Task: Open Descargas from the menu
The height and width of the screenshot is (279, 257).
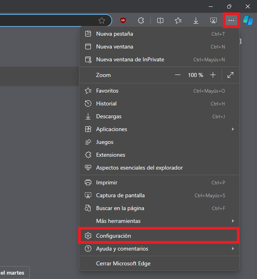Action: pyautogui.click(x=159, y=116)
